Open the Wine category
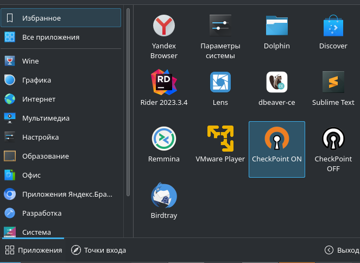The image size is (360, 263). click(x=61, y=61)
